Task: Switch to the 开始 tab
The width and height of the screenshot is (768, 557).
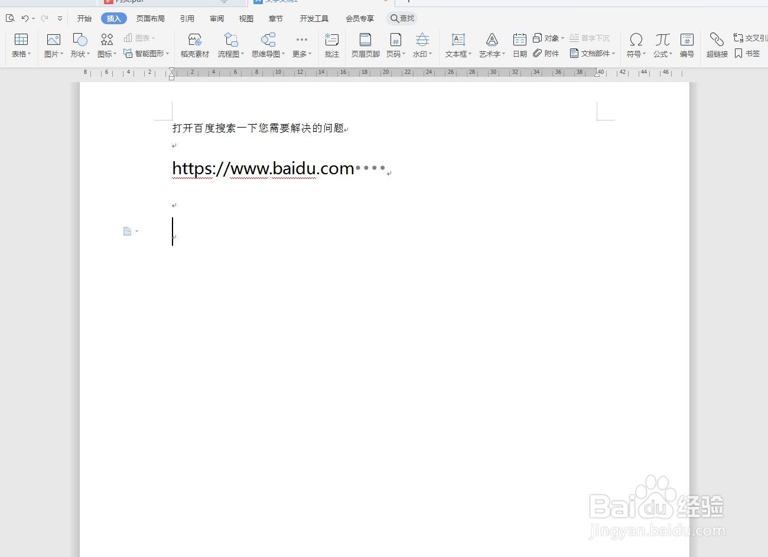Action: 84,18
